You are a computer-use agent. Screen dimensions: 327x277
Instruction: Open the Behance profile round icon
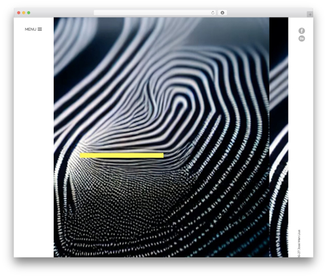(301, 39)
